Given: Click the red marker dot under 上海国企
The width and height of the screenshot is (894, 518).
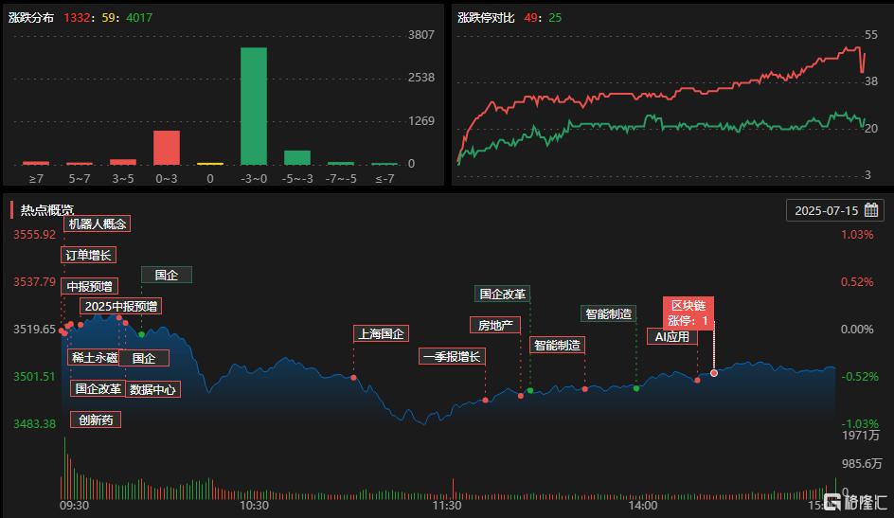Looking at the screenshot, I should [353, 378].
